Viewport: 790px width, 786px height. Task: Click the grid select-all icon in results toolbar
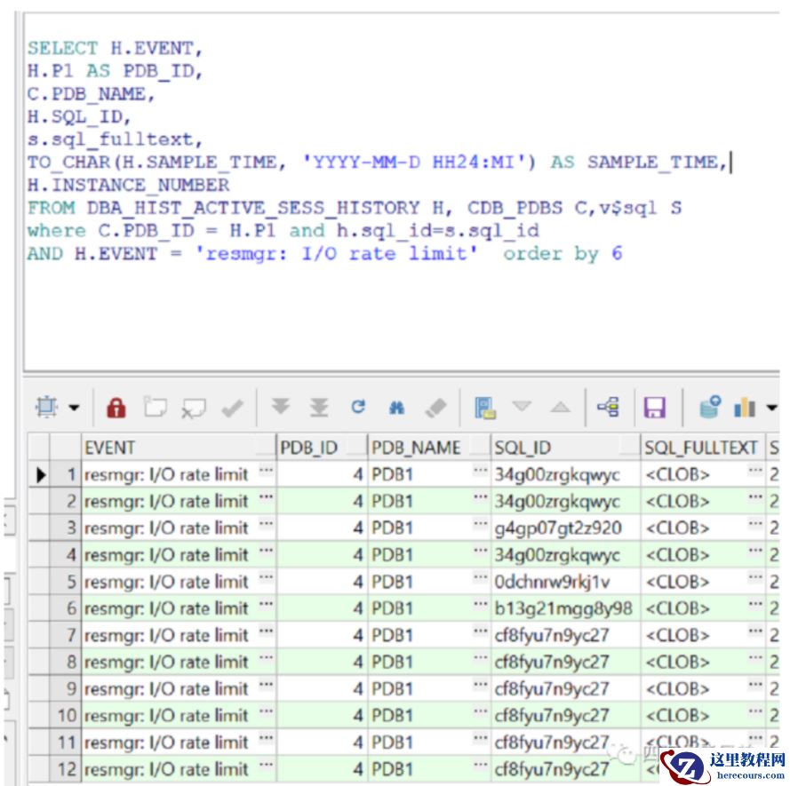point(46,407)
